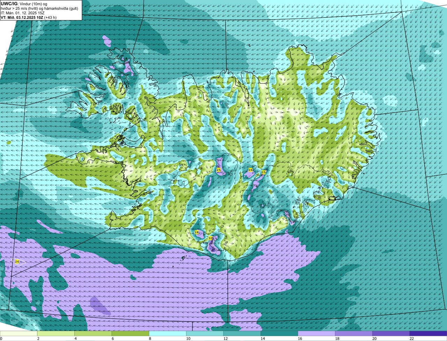Image resolution: width=447 pixels, height=341 pixels.
Task: Click the '(+43 h)' forecast offset text
Action: [50, 17]
